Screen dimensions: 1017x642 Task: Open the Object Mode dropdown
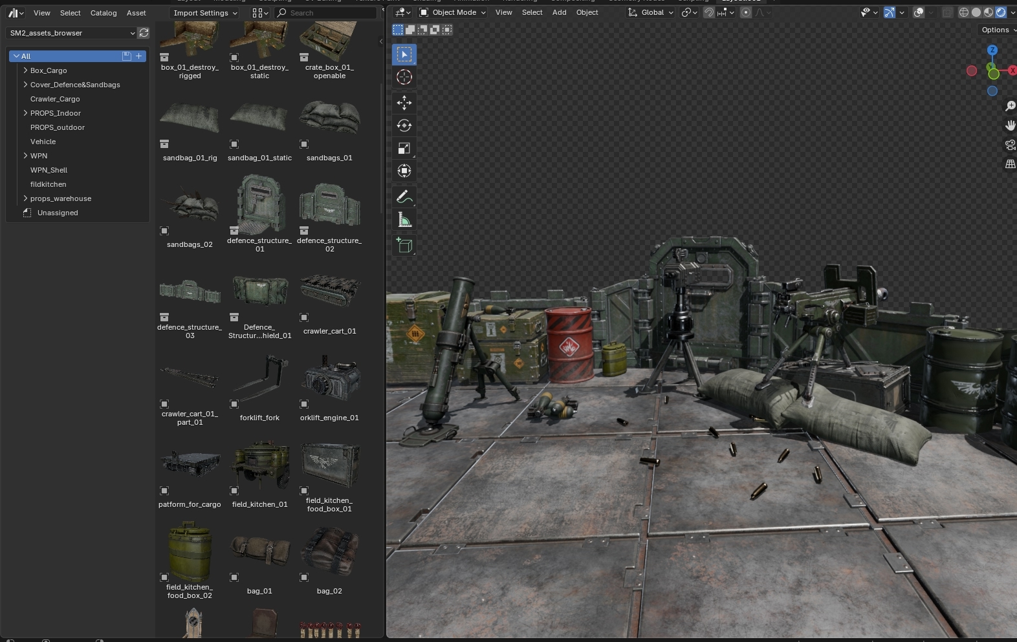click(x=452, y=12)
